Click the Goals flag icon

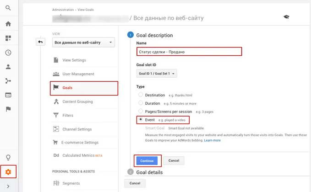tap(56, 87)
